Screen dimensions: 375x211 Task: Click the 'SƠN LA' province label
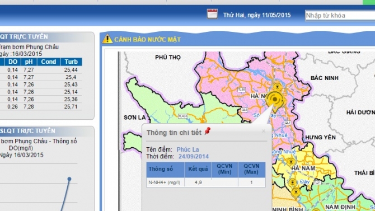point(135,118)
